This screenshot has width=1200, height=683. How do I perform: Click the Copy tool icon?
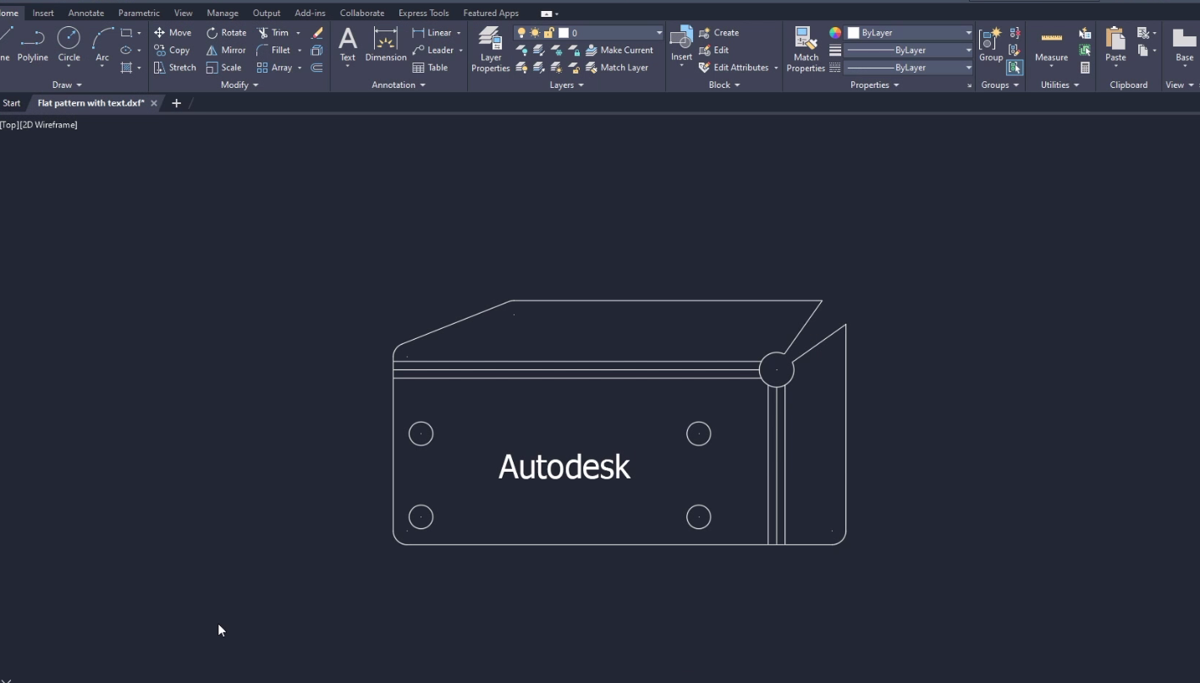pos(159,50)
